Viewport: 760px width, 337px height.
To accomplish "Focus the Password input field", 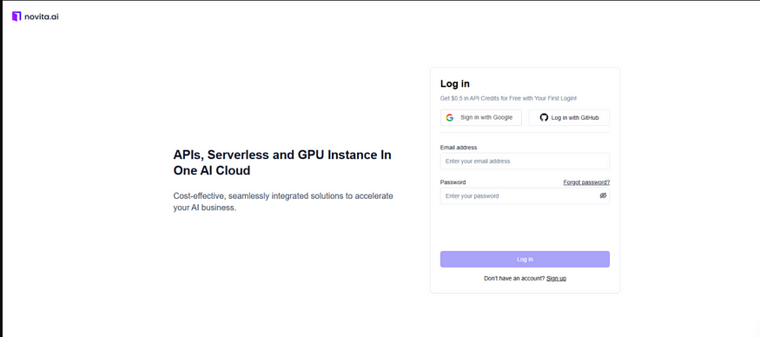I will click(x=525, y=196).
